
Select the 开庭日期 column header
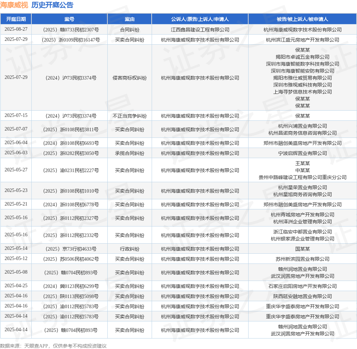(16, 19)
